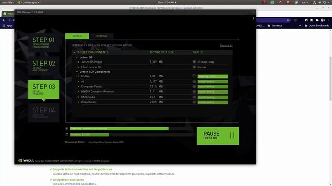
Task: Open the SDKManager app menu
Action: (x=28, y=2)
